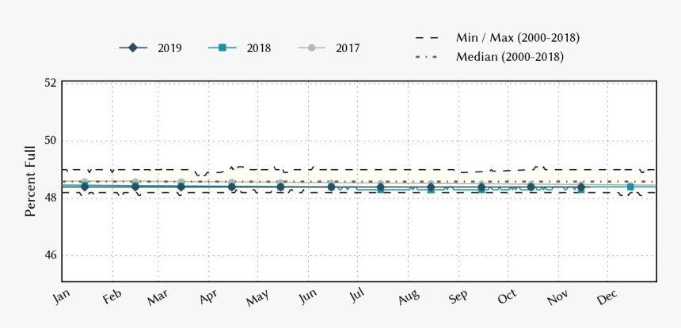Screen dimensions: 681x328
Task: Click the 2019 diamond legend marker
Action: [133, 48]
